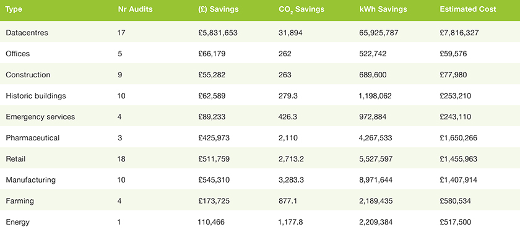
Task: Click the Type column header
Action: click(14, 9)
